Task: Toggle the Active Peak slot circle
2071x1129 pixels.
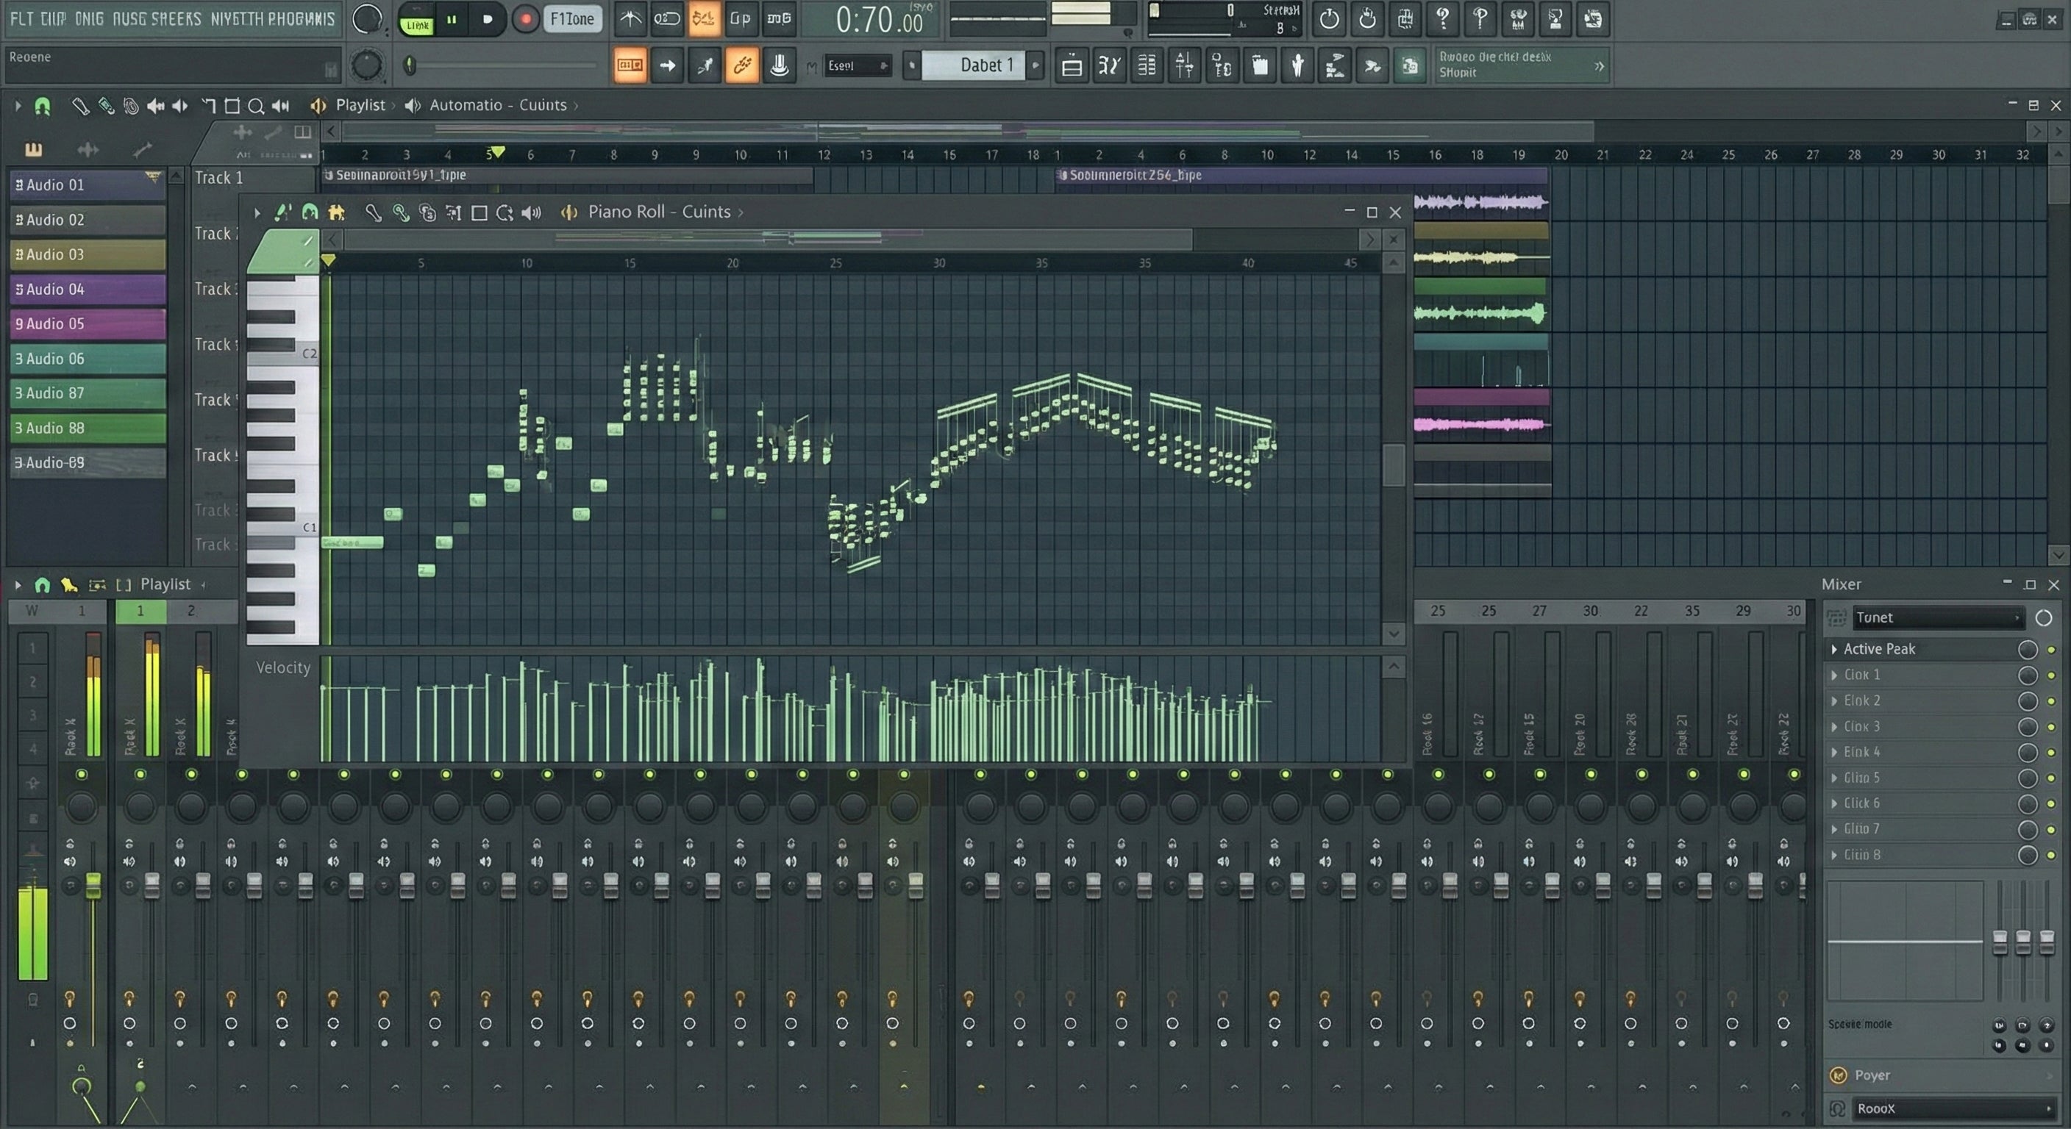Action: 2027,649
